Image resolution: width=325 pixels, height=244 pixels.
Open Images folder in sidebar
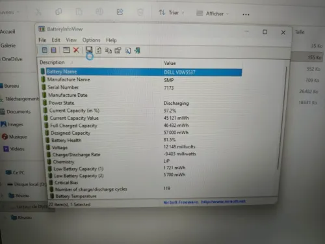click(12, 124)
